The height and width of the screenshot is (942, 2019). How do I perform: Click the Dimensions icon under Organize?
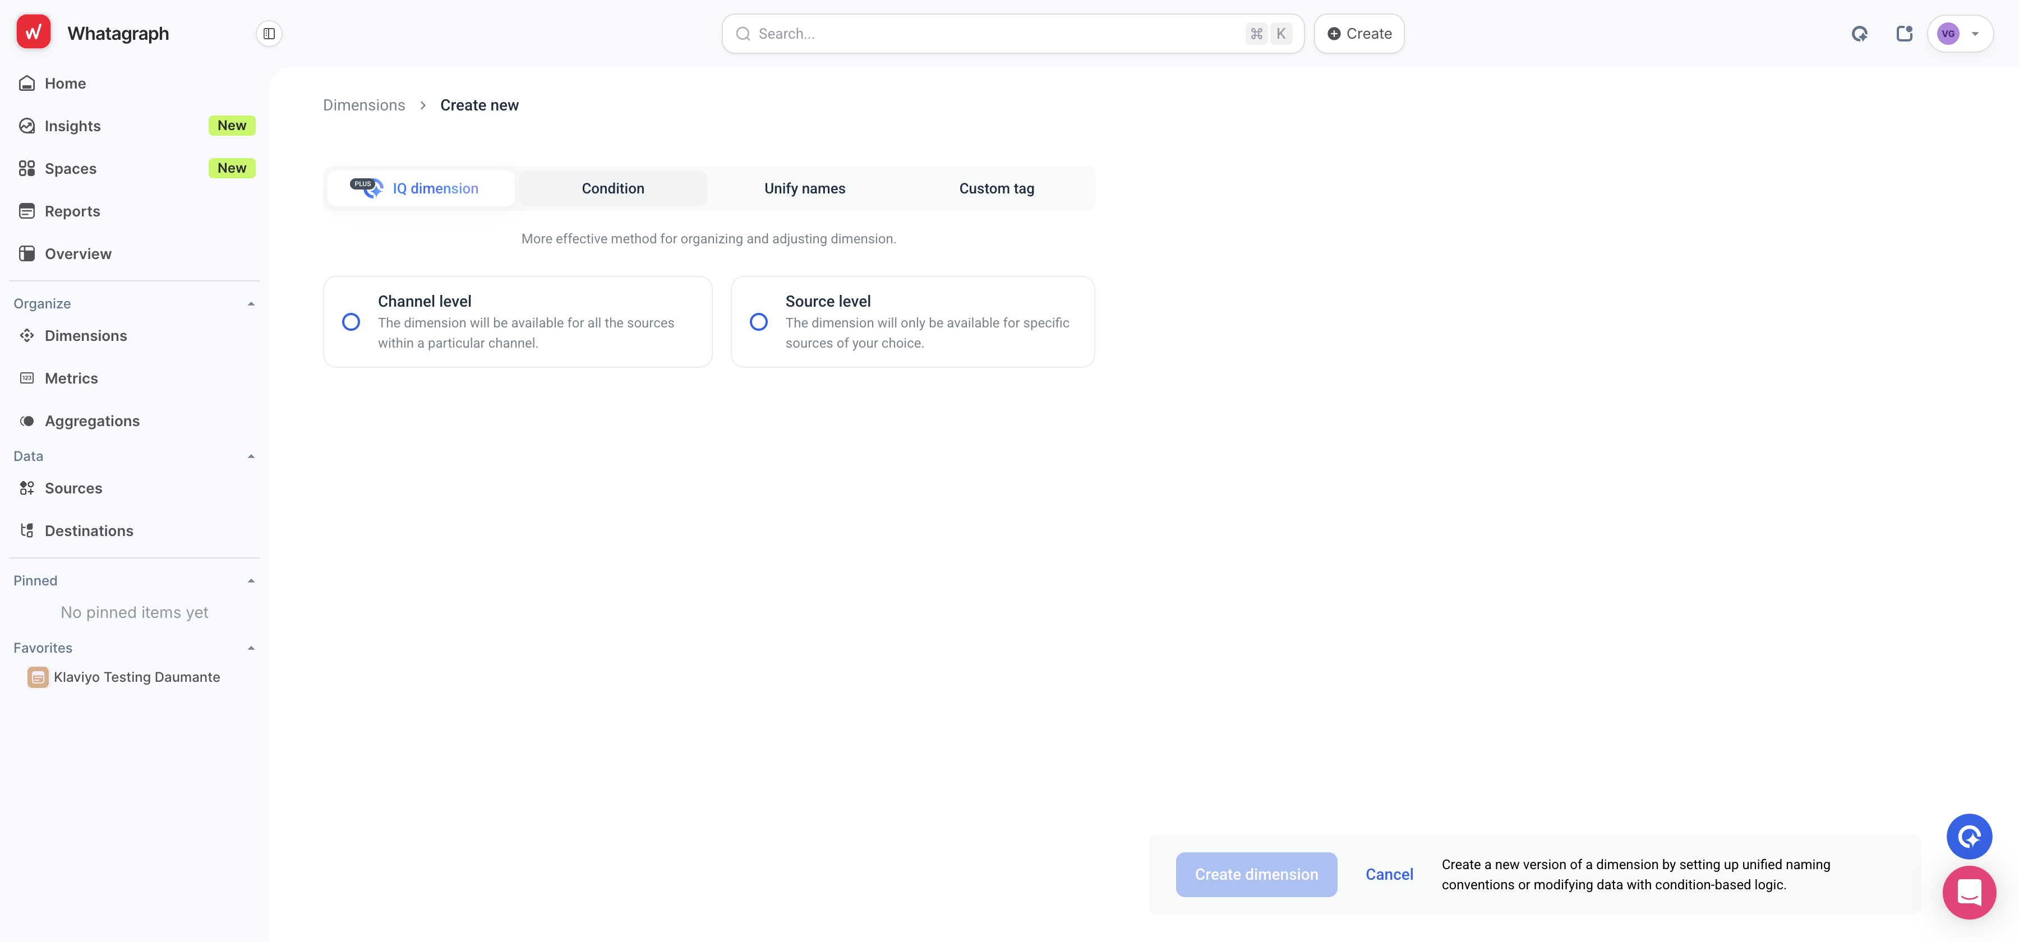[x=27, y=335]
